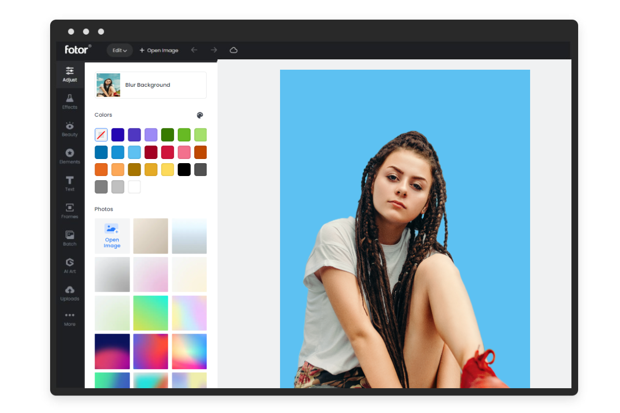
Task: Click the + Open Image button
Action: coord(159,50)
